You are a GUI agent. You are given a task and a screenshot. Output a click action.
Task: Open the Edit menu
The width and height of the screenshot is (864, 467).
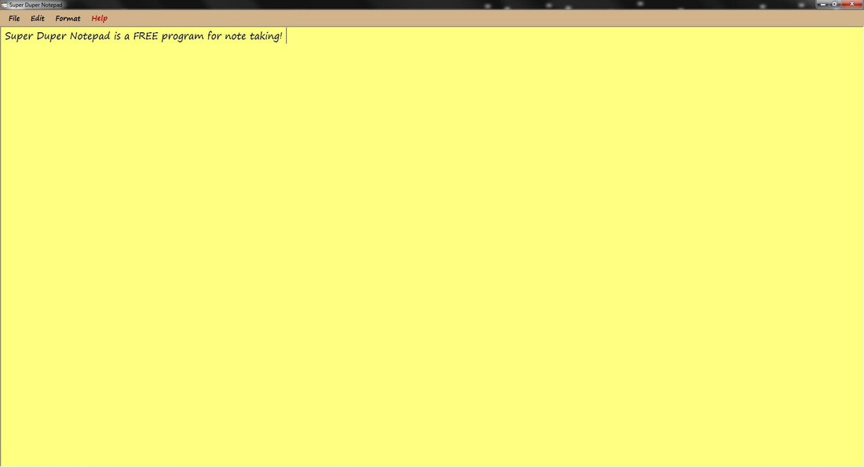pos(38,18)
